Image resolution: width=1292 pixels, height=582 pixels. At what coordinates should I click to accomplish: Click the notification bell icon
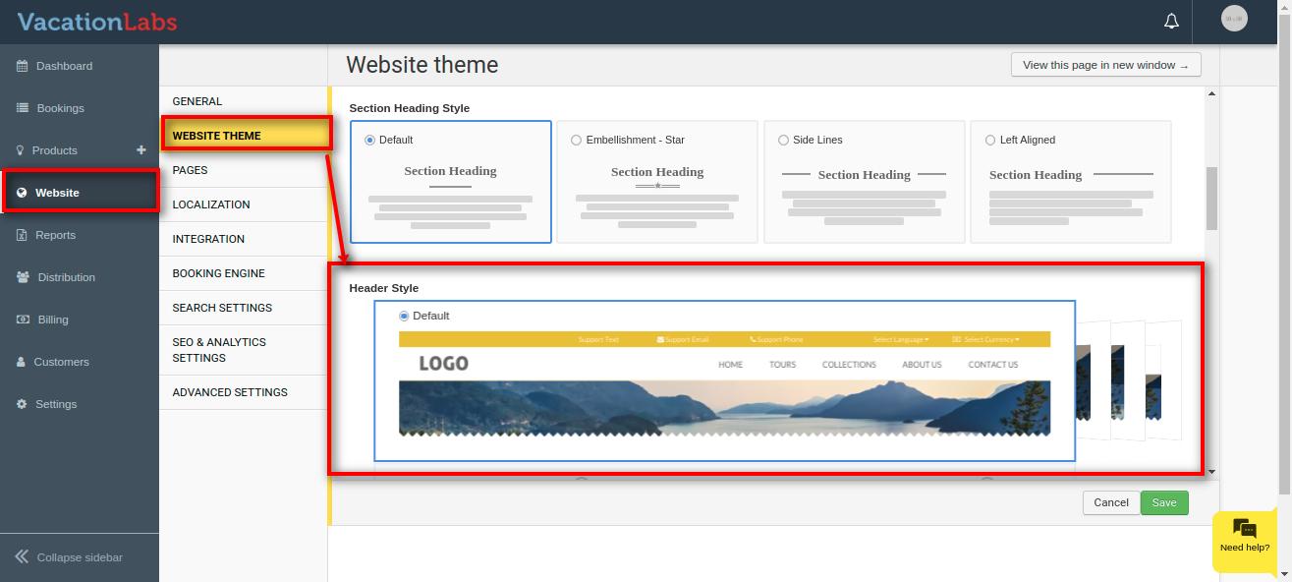(1171, 21)
